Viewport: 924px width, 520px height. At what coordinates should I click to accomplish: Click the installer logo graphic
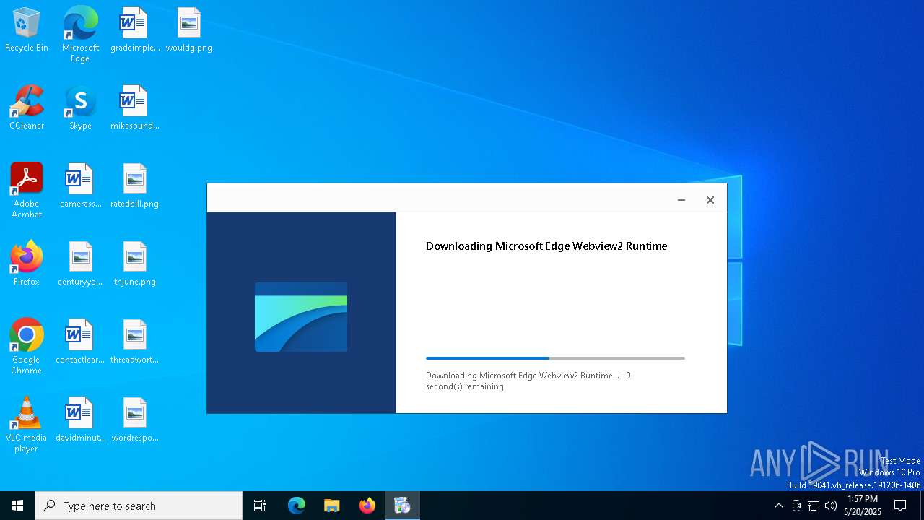click(x=301, y=317)
